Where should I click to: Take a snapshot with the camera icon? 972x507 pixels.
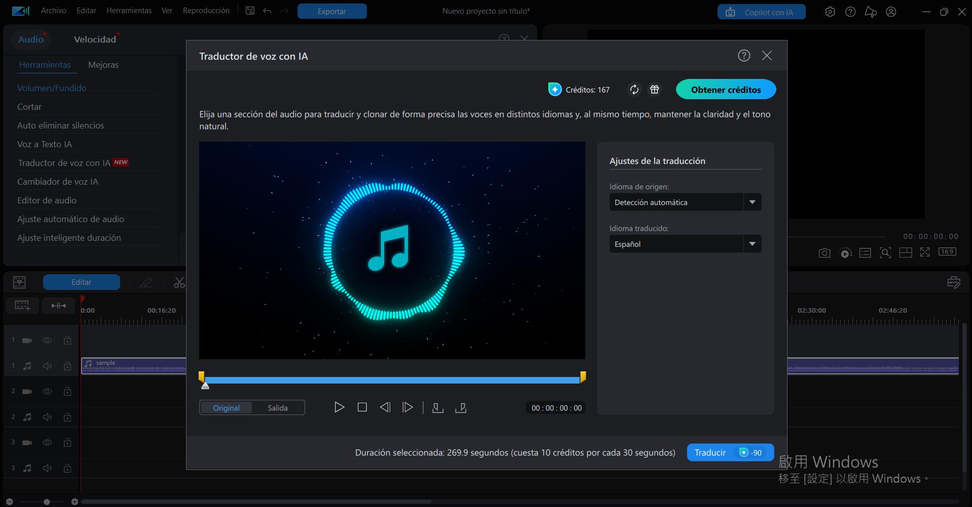[824, 252]
